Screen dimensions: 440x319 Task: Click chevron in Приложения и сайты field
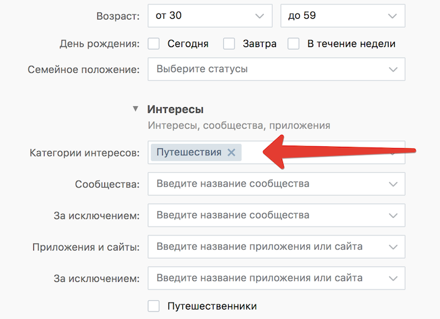point(393,247)
